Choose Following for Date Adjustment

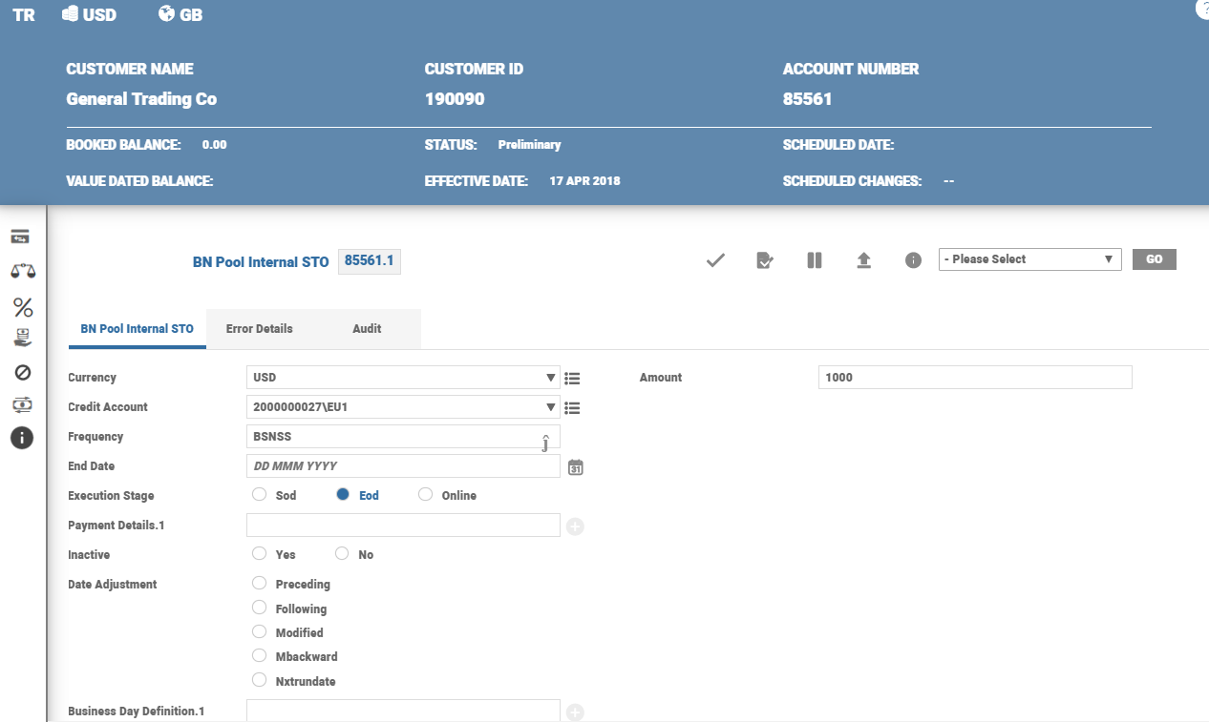[x=259, y=608]
